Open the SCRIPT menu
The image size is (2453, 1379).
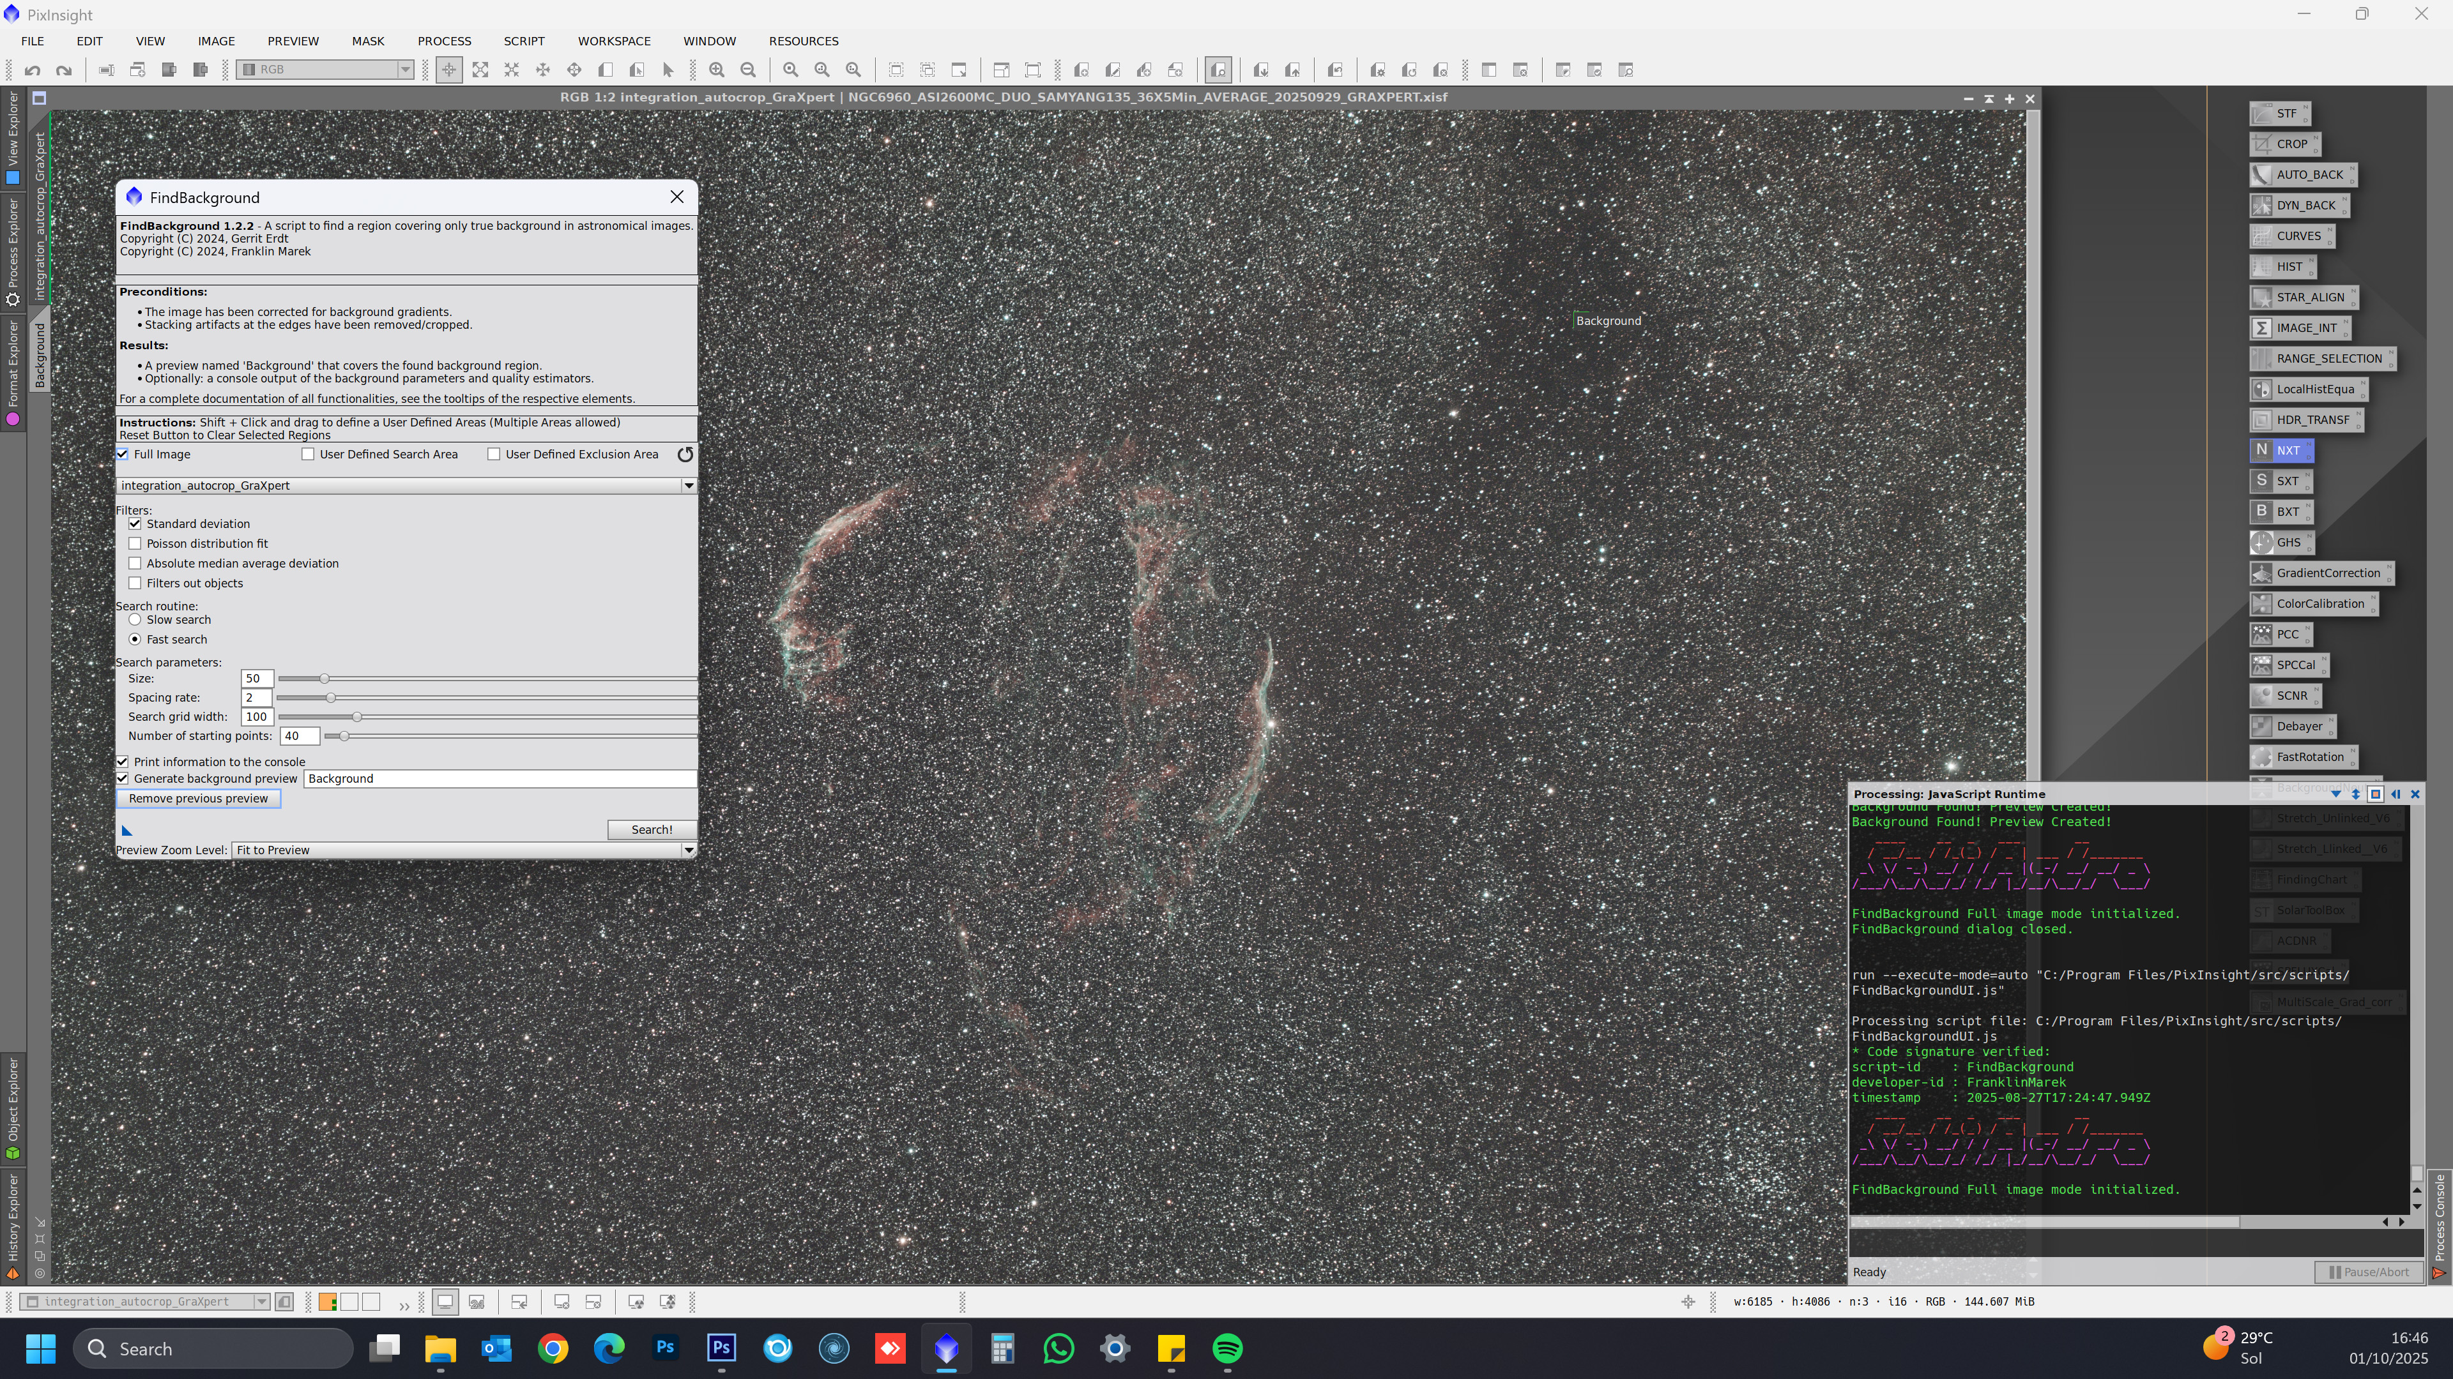pyautogui.click(x=524, y=41)
